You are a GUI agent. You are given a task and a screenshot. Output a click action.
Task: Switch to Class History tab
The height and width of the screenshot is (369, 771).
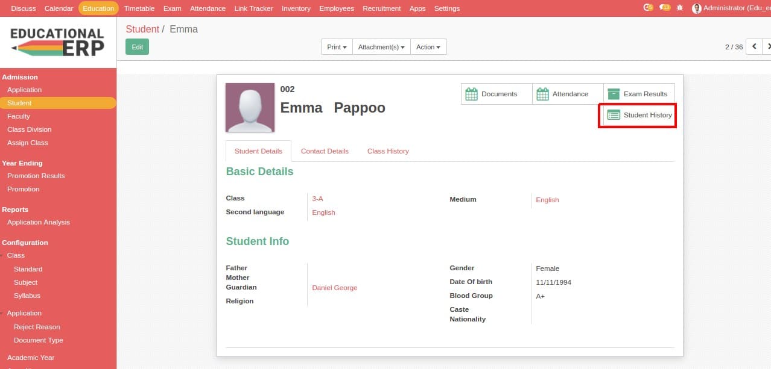[388, 151]
